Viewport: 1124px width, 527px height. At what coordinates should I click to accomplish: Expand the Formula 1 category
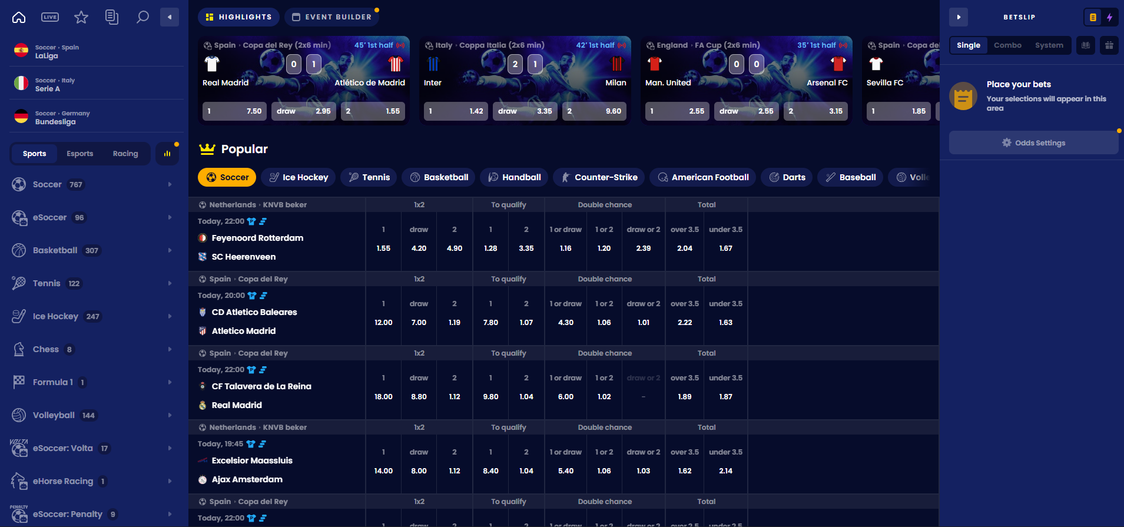coord(94,382)
